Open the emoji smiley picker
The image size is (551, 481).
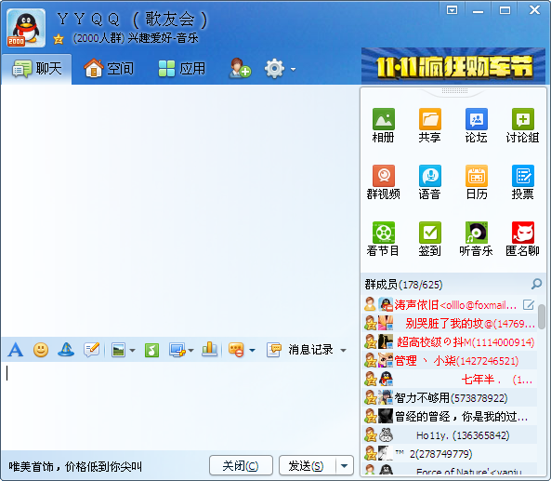[x=41, y=350]
